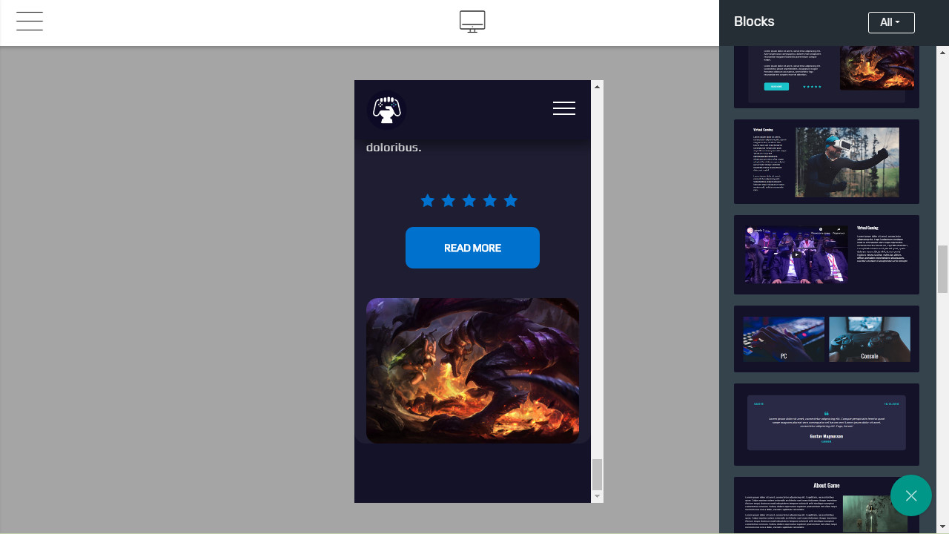Click the 'doloribus.' text in preview
The height and width of the screenshot is (534, 949).
click(x=394, y=147)
